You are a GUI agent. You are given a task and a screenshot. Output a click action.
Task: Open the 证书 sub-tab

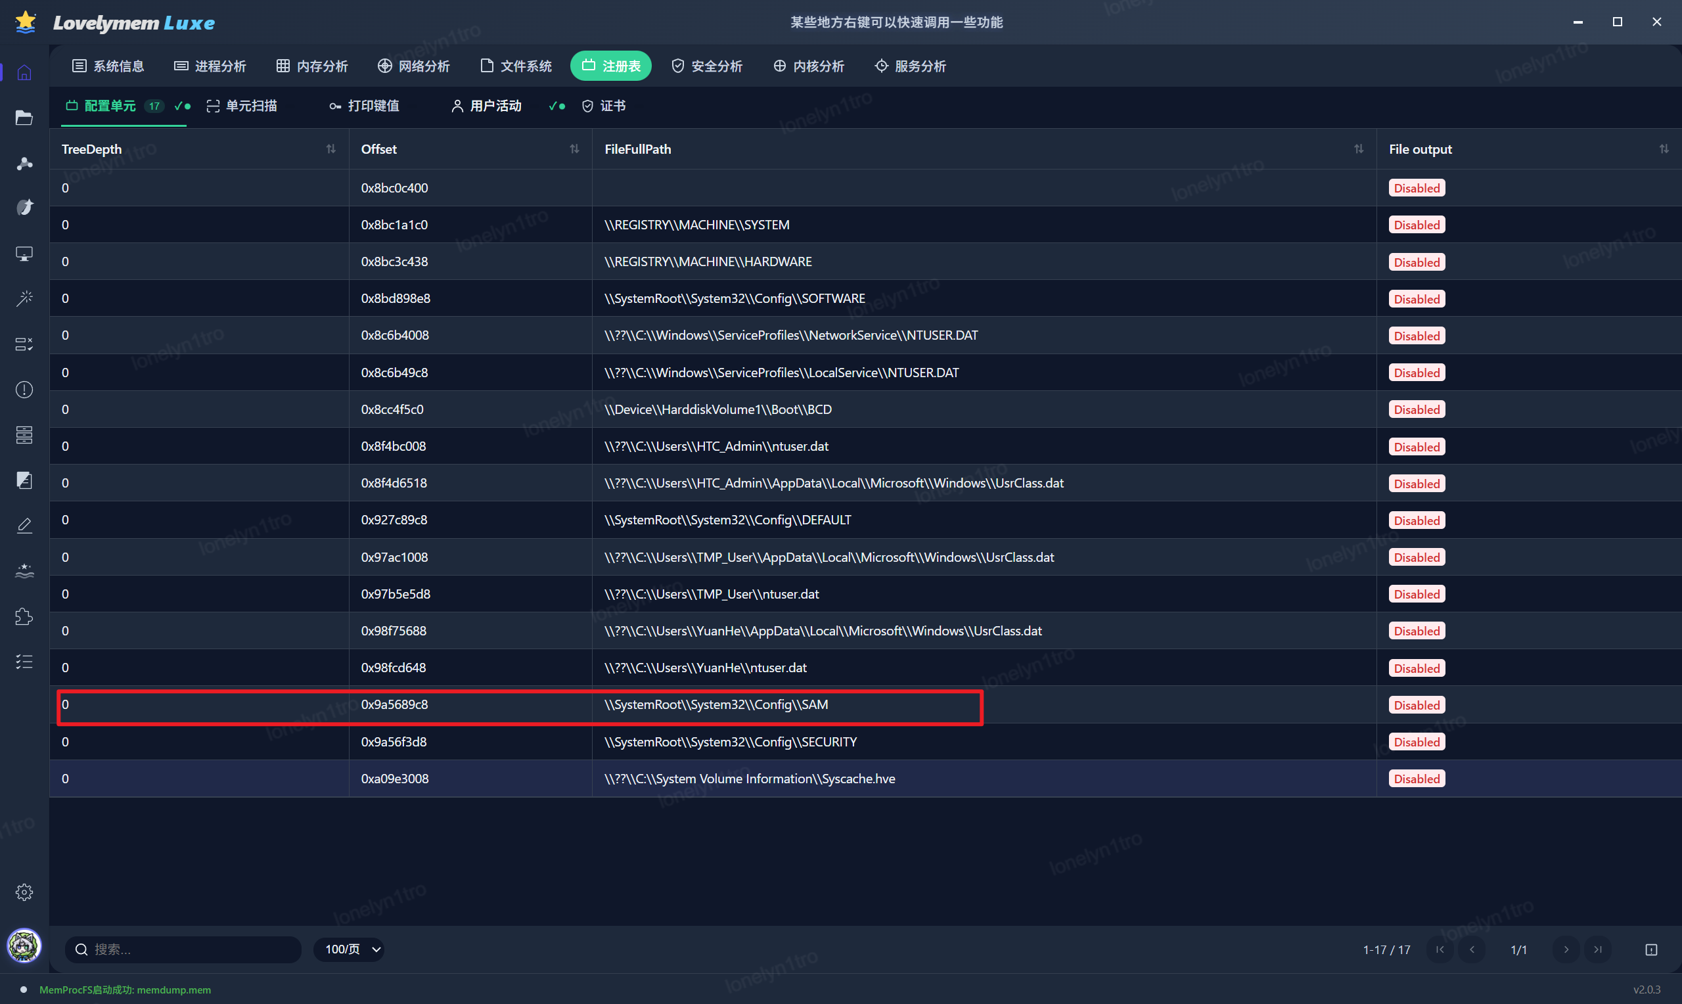click(x=604, y=106)
